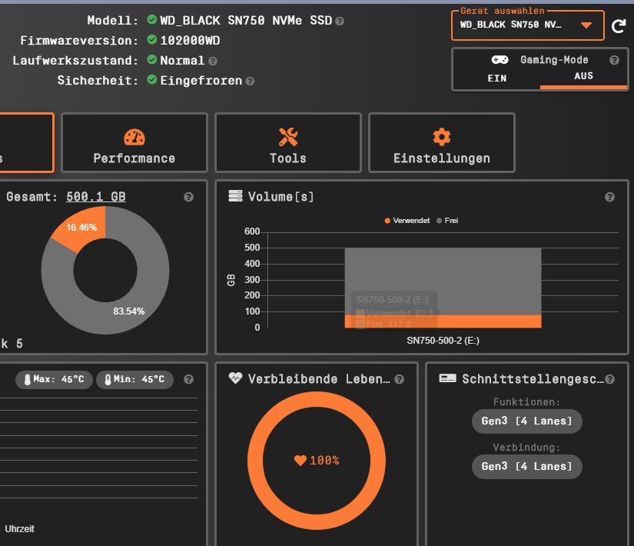Click the green check beside firmware 102000WD
This screenshot has height=546, width=634.
[x=152, y=39]
